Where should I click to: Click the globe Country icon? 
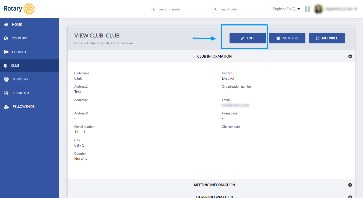click(x=6, y=38)
